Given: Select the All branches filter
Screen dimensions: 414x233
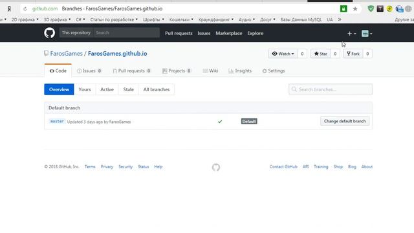Looking at the screenshot, I should (x=157, y=89).
